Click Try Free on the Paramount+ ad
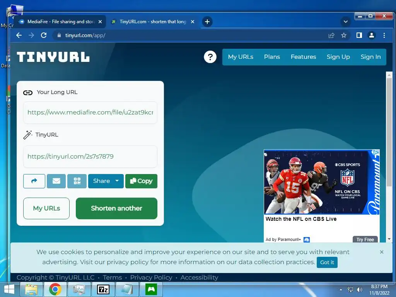The width and height of the screenshot is (396, 297). coord(365,239)
